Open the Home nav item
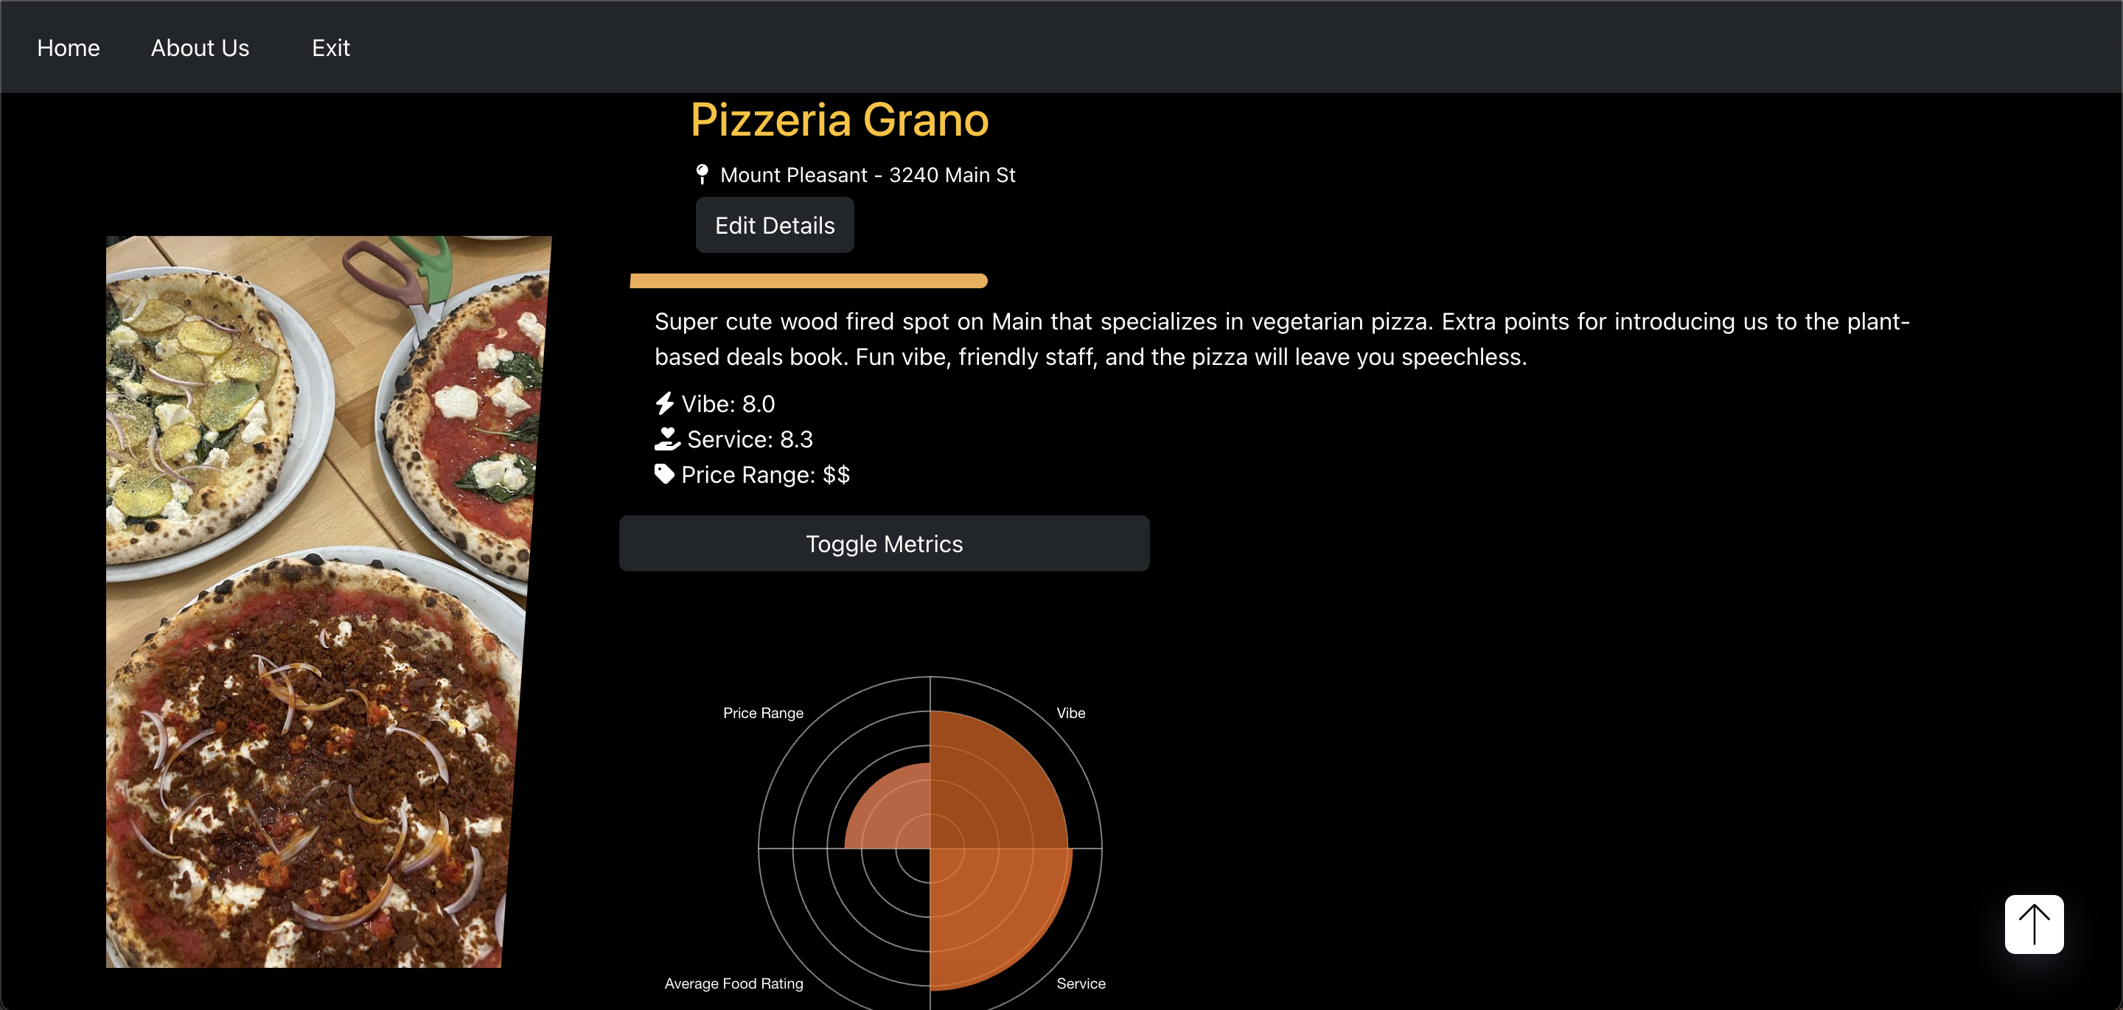 [x=69, y=48]
